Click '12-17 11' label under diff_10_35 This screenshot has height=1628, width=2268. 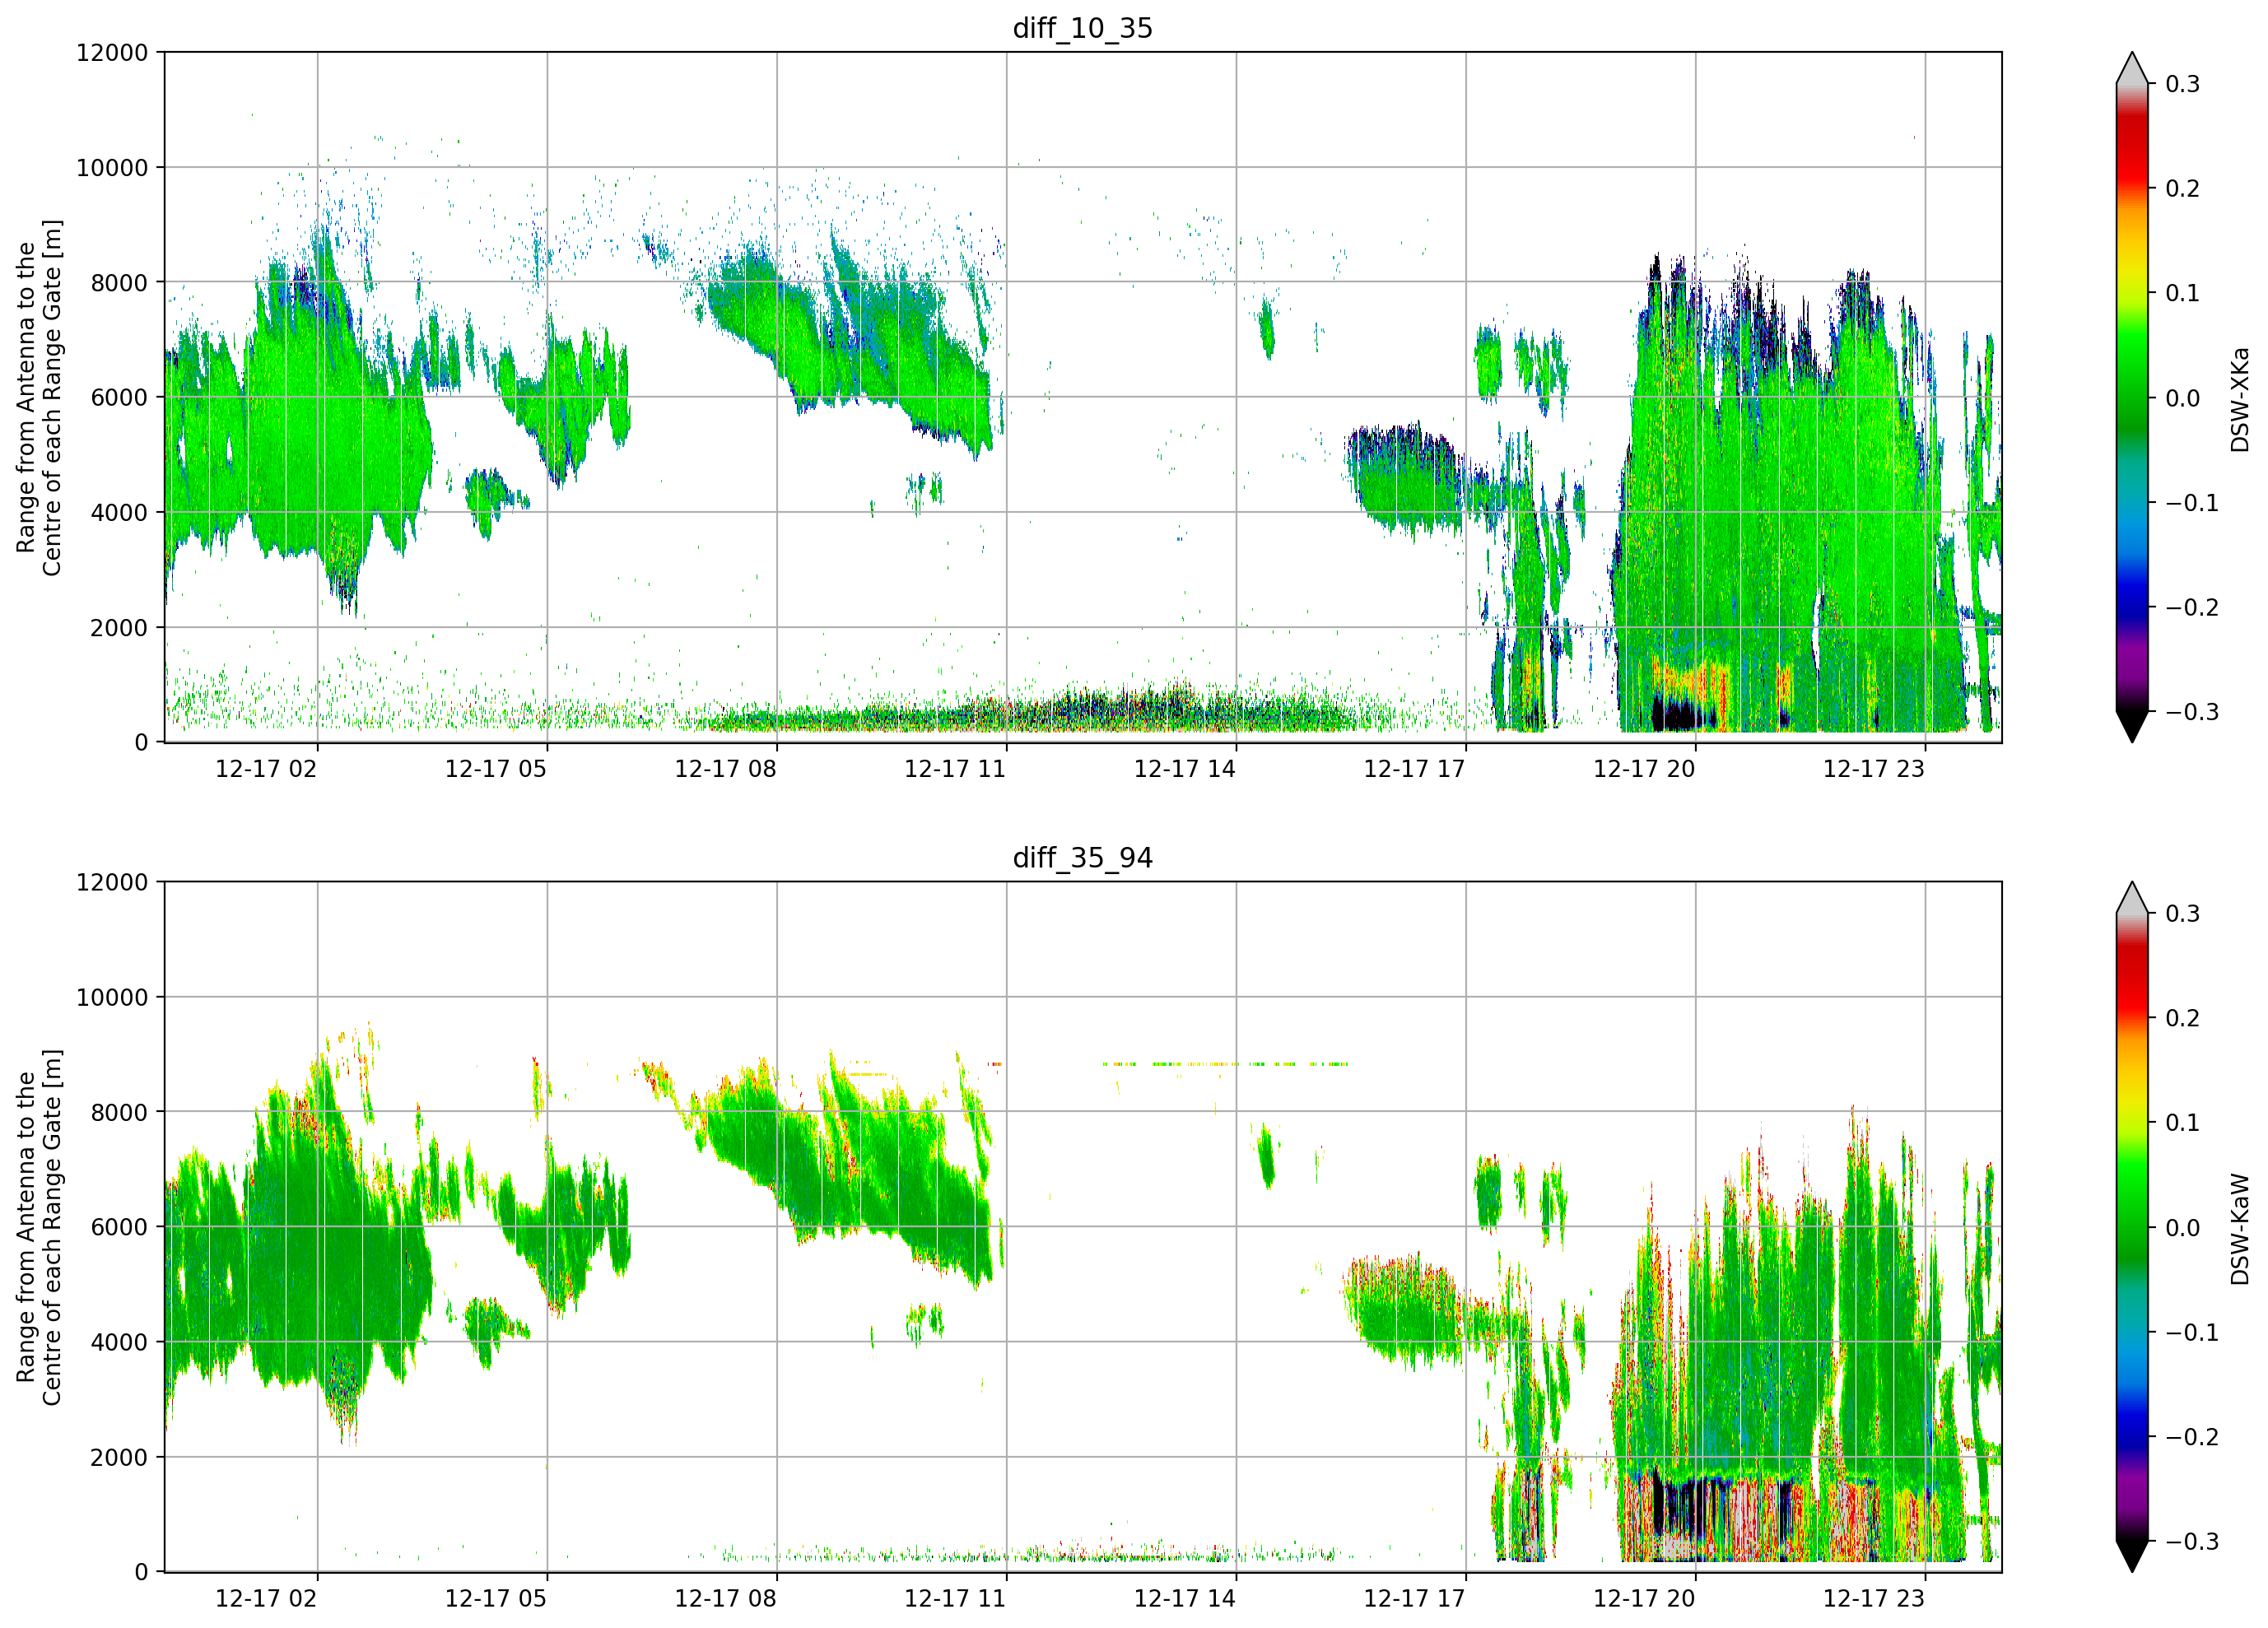click(955, 769)
